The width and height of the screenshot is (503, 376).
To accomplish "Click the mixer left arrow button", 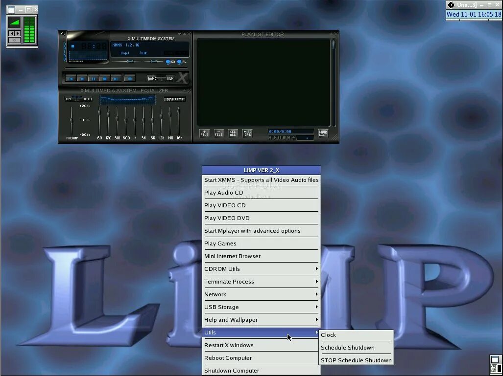I will pos(11,33).
